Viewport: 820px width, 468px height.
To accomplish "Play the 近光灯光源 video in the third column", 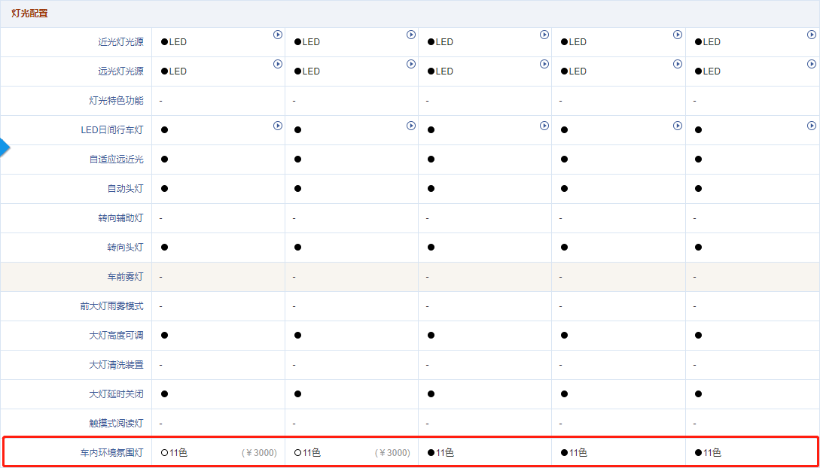I will tap(544, 35).
